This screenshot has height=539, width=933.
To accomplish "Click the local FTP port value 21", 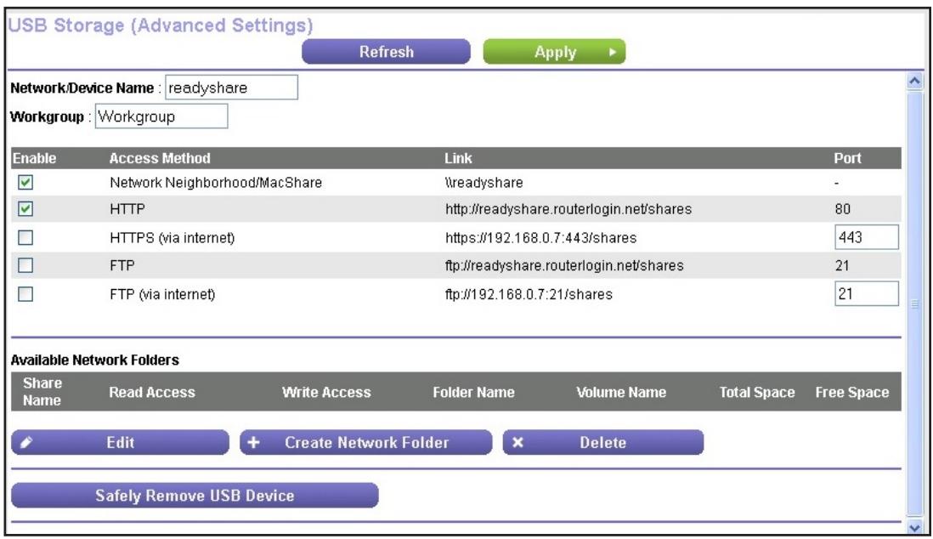I will [842, 265].
